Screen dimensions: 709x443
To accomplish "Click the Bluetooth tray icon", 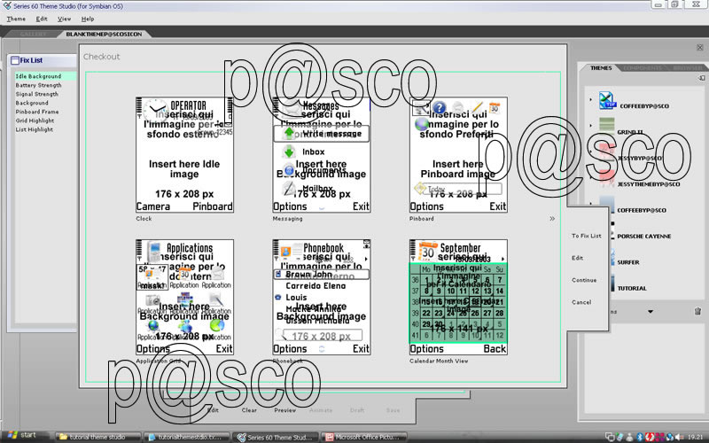I will coord(639,437).
